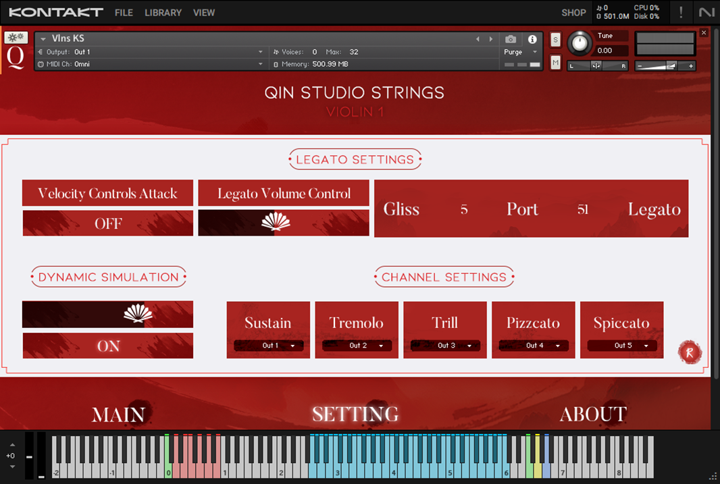Viewport: 720px width, 484px height.
Task: Toggle the Dynamic Simulation ON switch
Action: (x=107, y=345)
